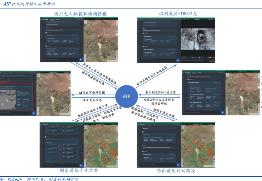Click the central AIP circle node
262x181 pixels.
(126, 96)
